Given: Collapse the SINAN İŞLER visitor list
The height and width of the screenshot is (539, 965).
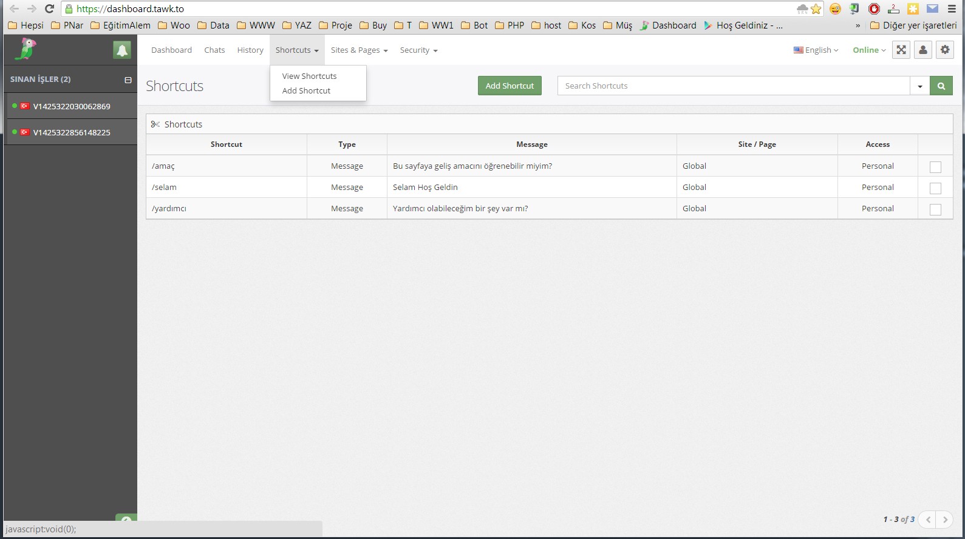Looking at the screenshot, I should (128, 80).
